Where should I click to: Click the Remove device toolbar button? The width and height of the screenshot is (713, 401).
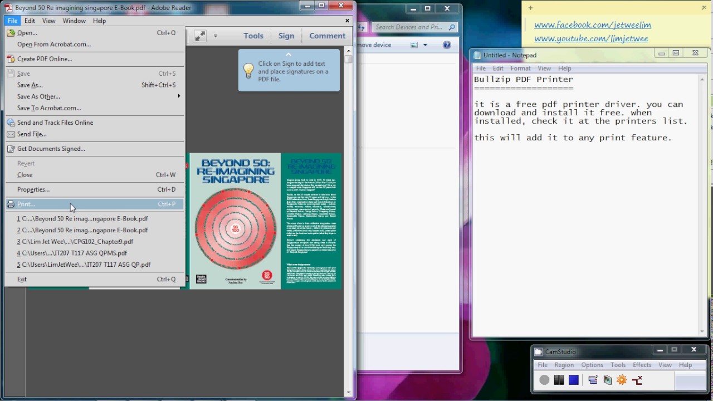tap(374, 45)
